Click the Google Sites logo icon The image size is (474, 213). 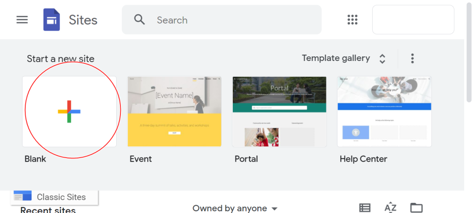(x=51, y=19)
